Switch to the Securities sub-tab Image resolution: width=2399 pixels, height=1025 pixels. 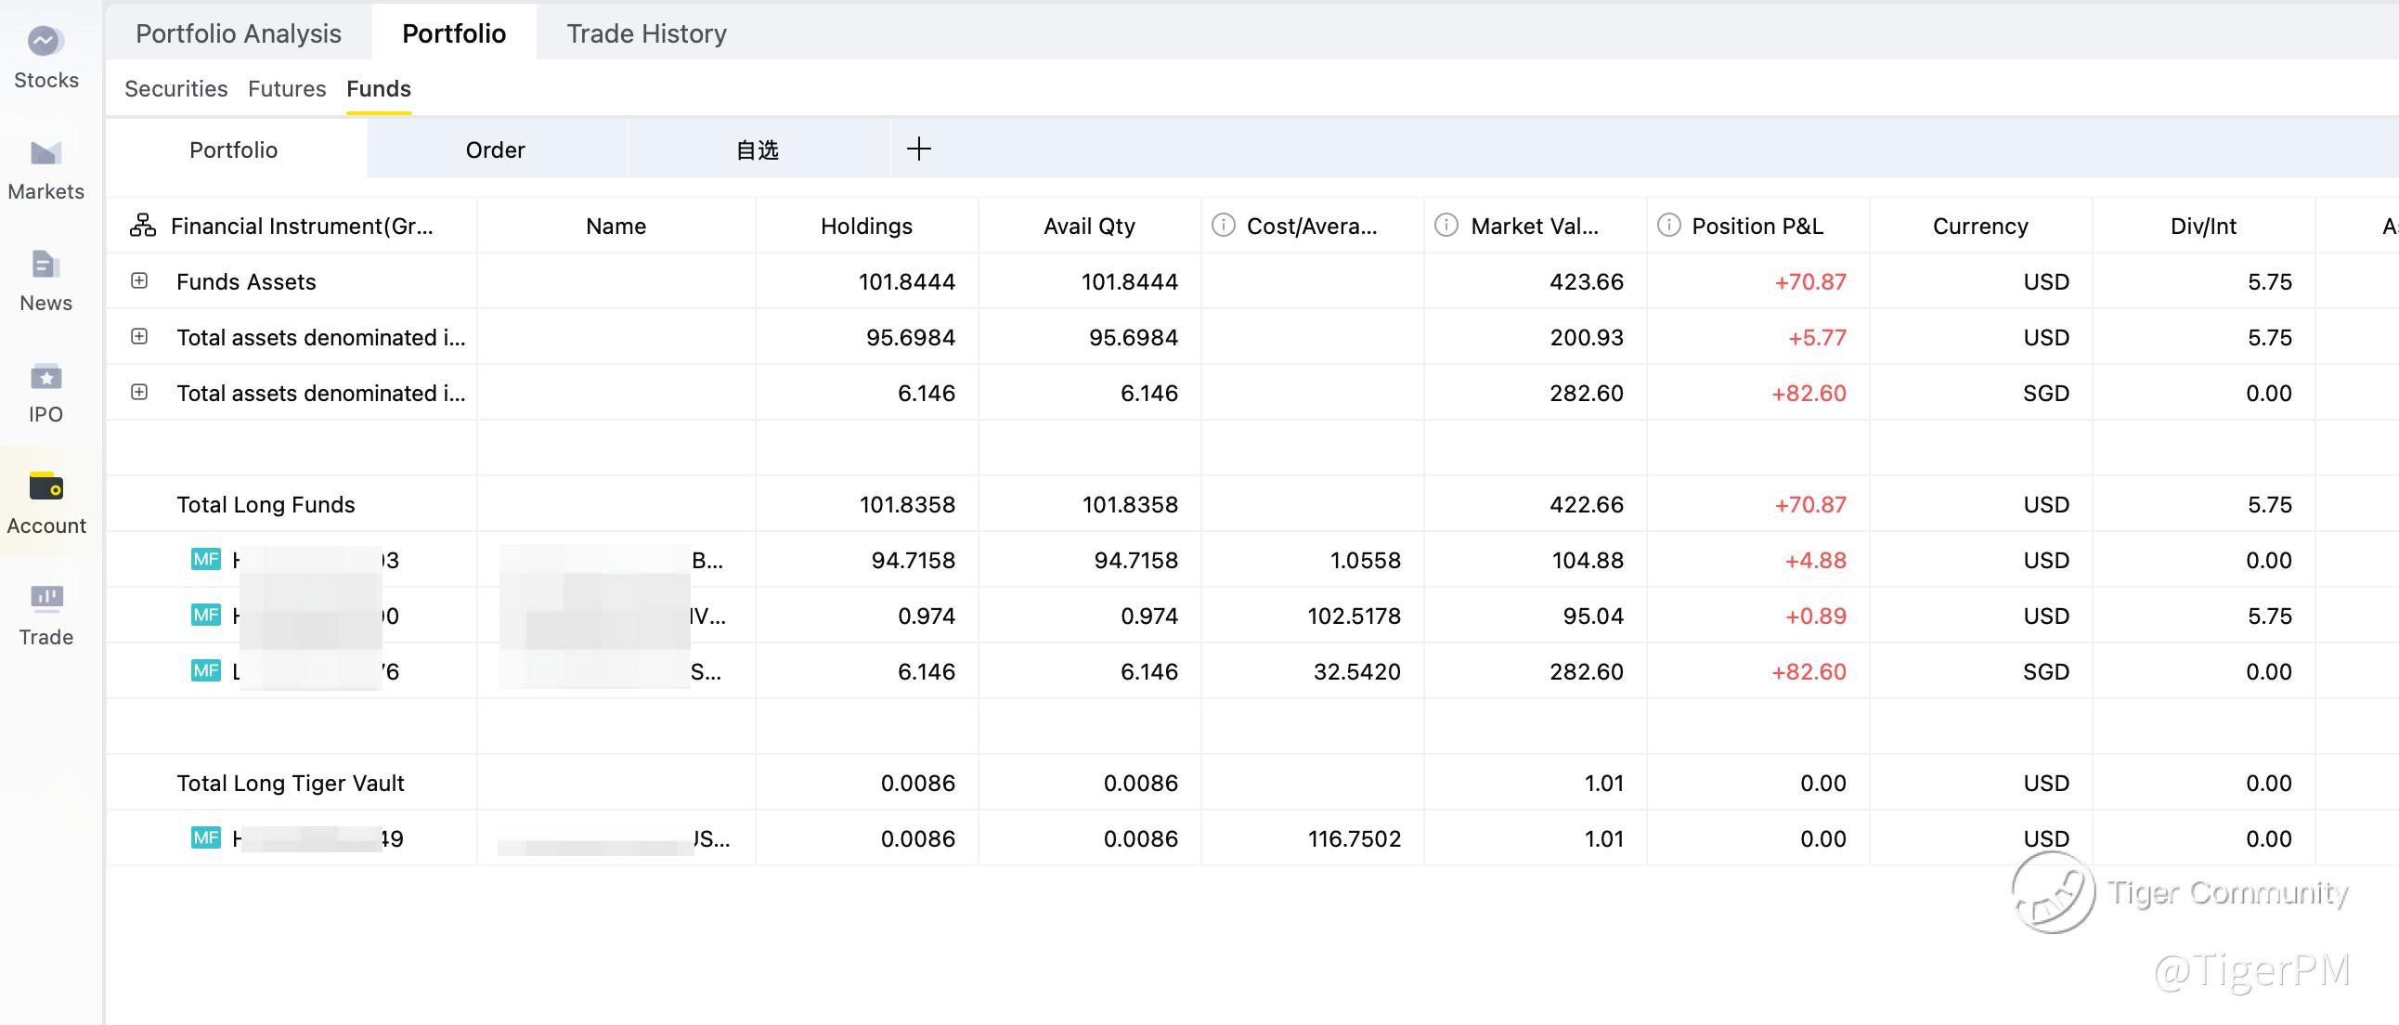(176, 88)
